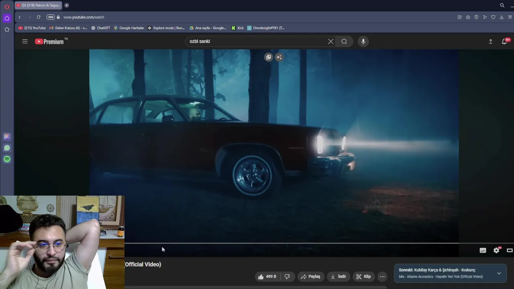514x289 pixels.
Task: Open the (215) YouTube bookmark
Action: [x=32, y=28]
